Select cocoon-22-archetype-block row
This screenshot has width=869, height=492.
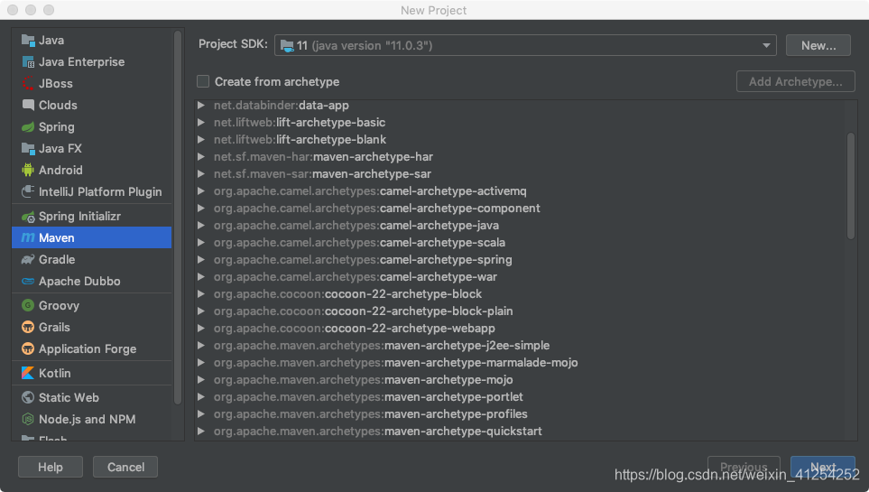(x=521, y=294)
